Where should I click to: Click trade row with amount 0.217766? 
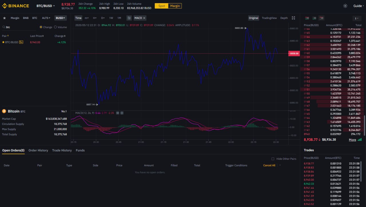tap(332, 176)
